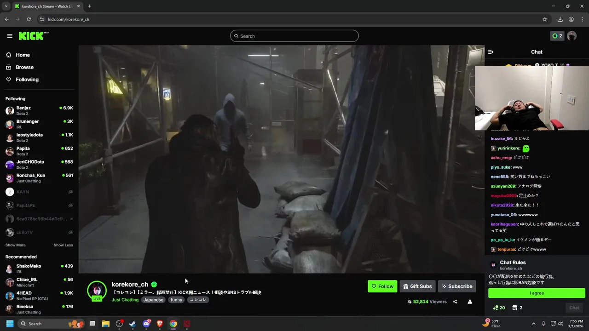Focus the Kick search box
This screenshot has height=331, width=589.
294,36
